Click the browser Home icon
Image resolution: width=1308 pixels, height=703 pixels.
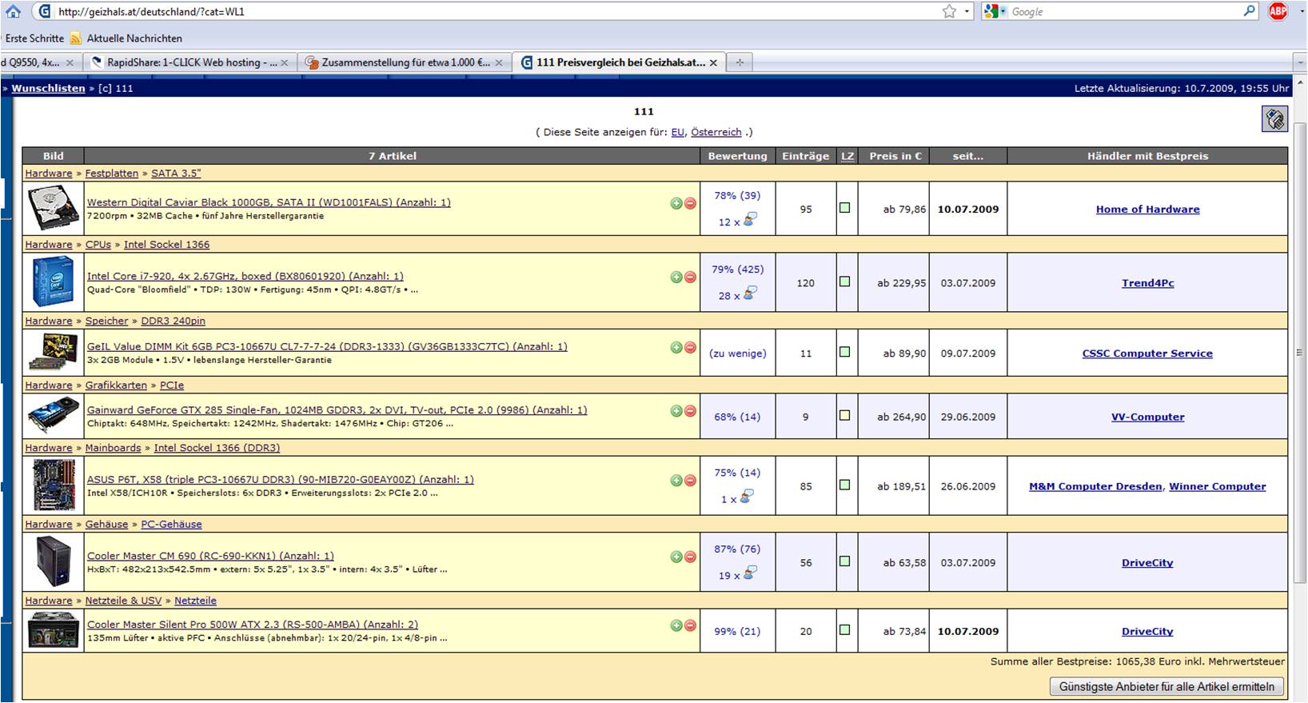pyautogui.click(x=13, y=11)
